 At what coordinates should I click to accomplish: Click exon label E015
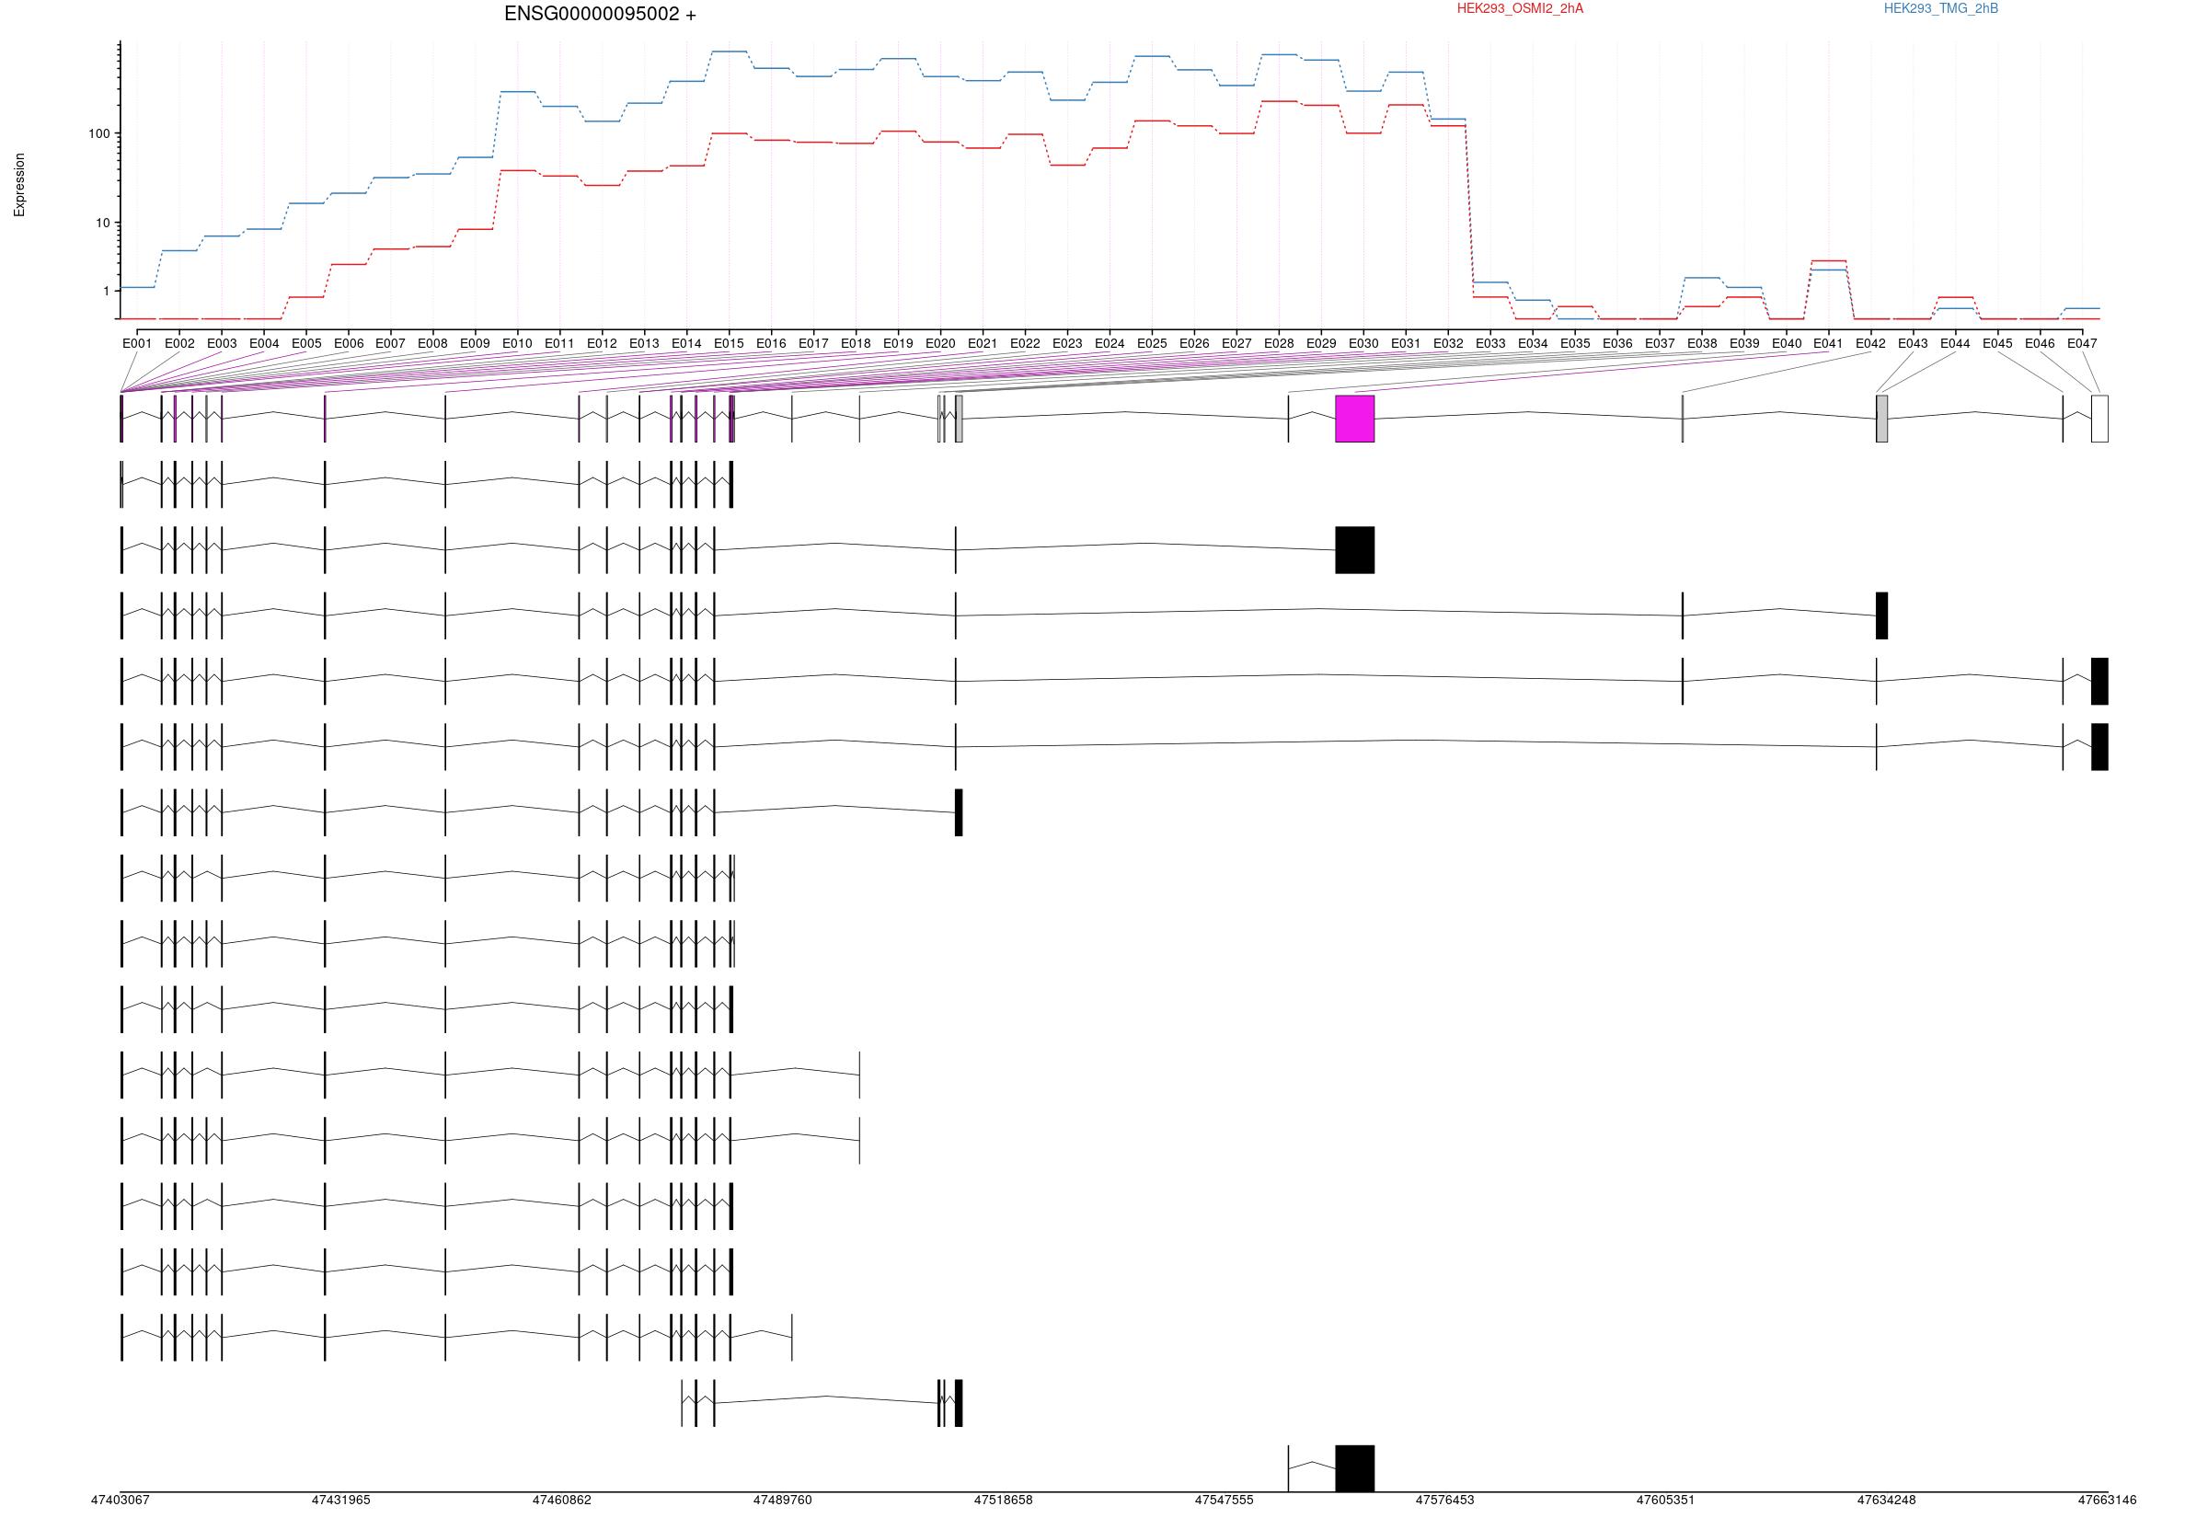730,343
